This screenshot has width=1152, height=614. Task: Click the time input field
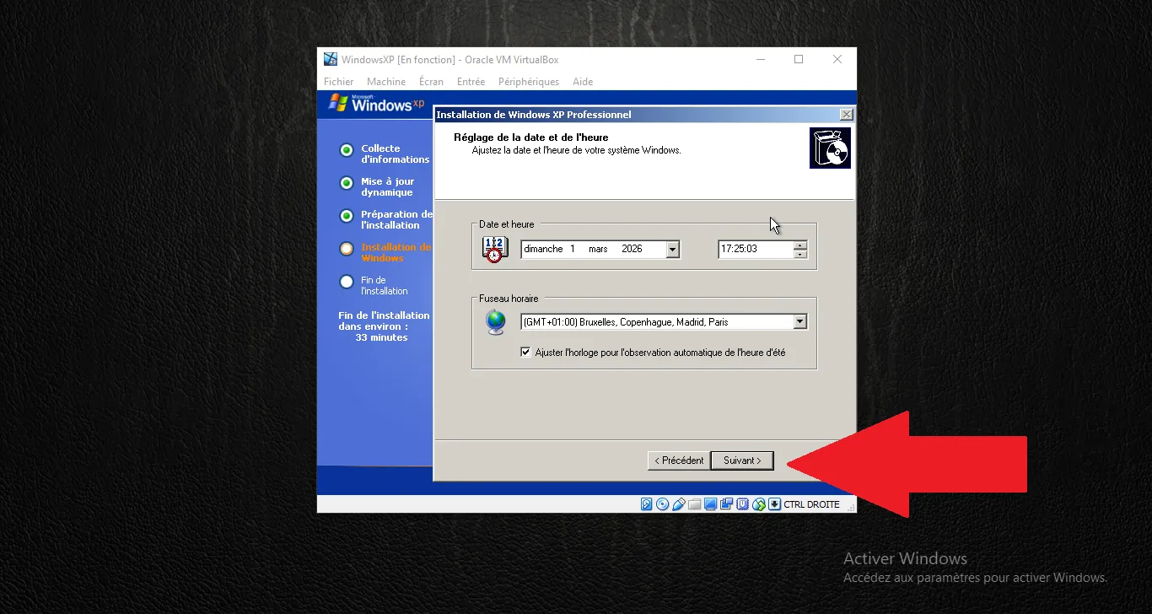pyautogui.click(x=755, y=250)
